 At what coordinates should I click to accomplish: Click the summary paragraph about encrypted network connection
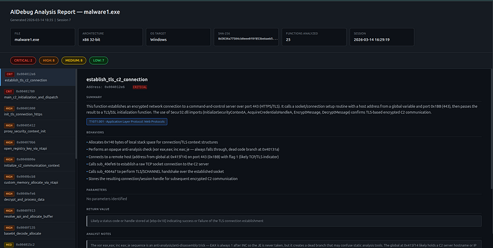pos(282,109)
